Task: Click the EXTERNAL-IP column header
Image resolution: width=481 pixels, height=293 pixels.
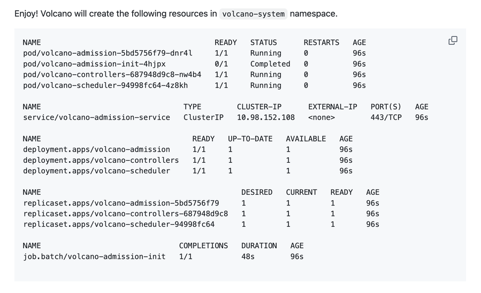Action: click(x=333, y=107)
